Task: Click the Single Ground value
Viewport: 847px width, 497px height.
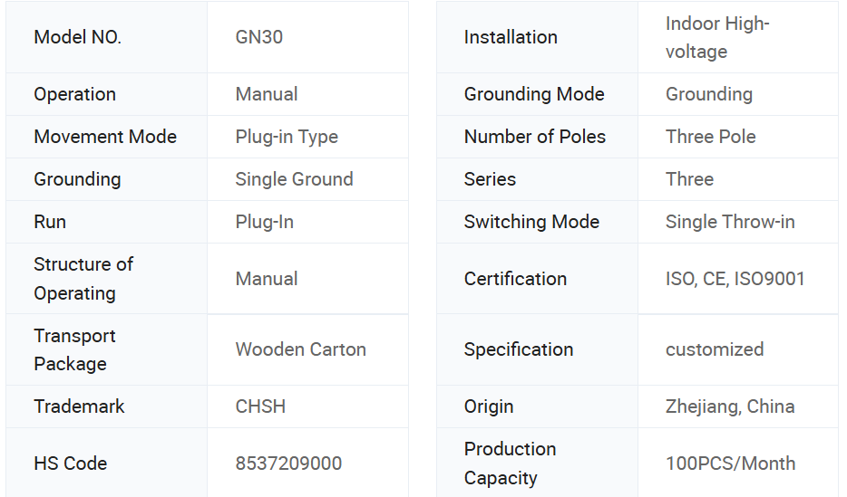Action: [x=294, y=179]
